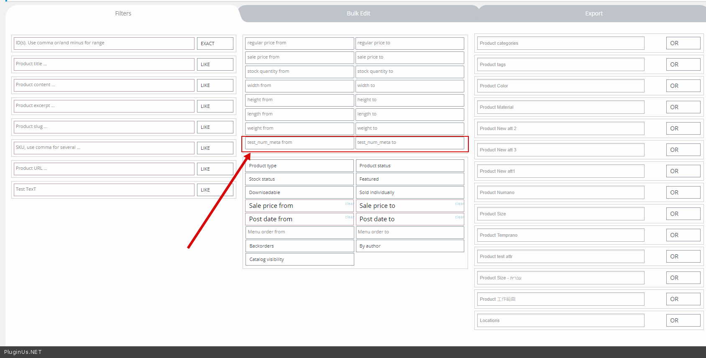Open the LIKE selector beside Product title
The height and width of the screenshot is (358, 706).
point(215,64)
